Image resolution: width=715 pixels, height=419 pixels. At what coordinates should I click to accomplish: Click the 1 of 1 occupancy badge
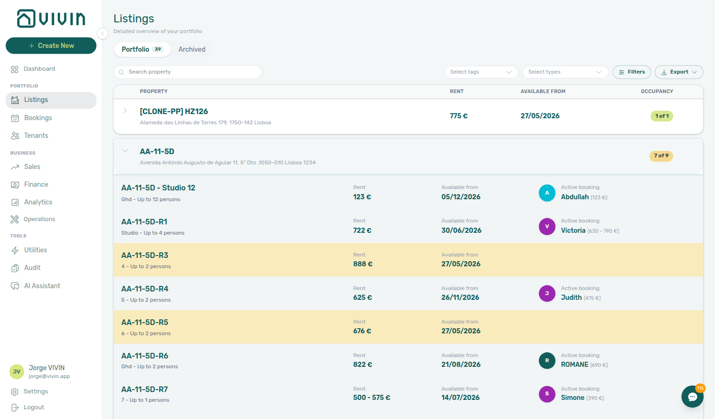[x=661, y=116]
